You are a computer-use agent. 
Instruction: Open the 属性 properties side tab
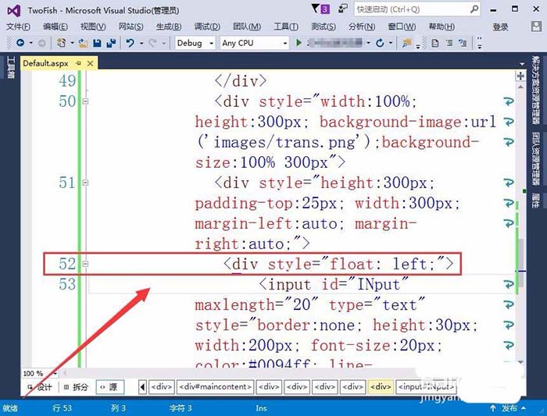click(535, 201)
